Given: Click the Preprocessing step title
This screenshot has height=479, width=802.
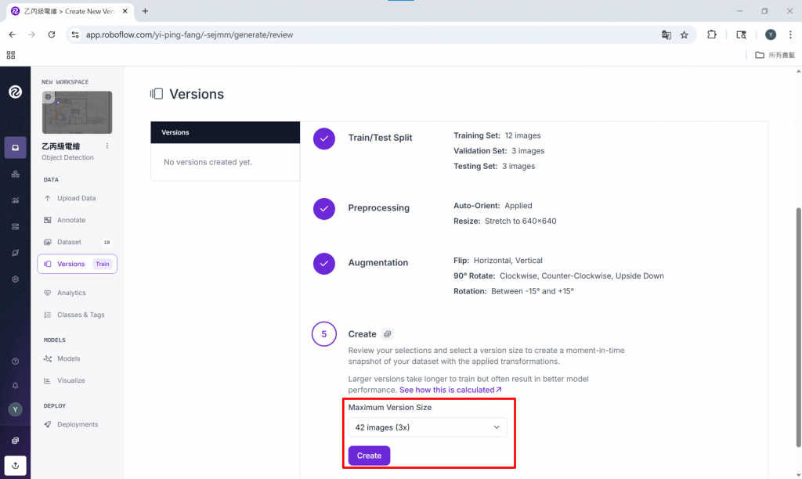Looking at the screenshot, I should click(x=378, y=207).
